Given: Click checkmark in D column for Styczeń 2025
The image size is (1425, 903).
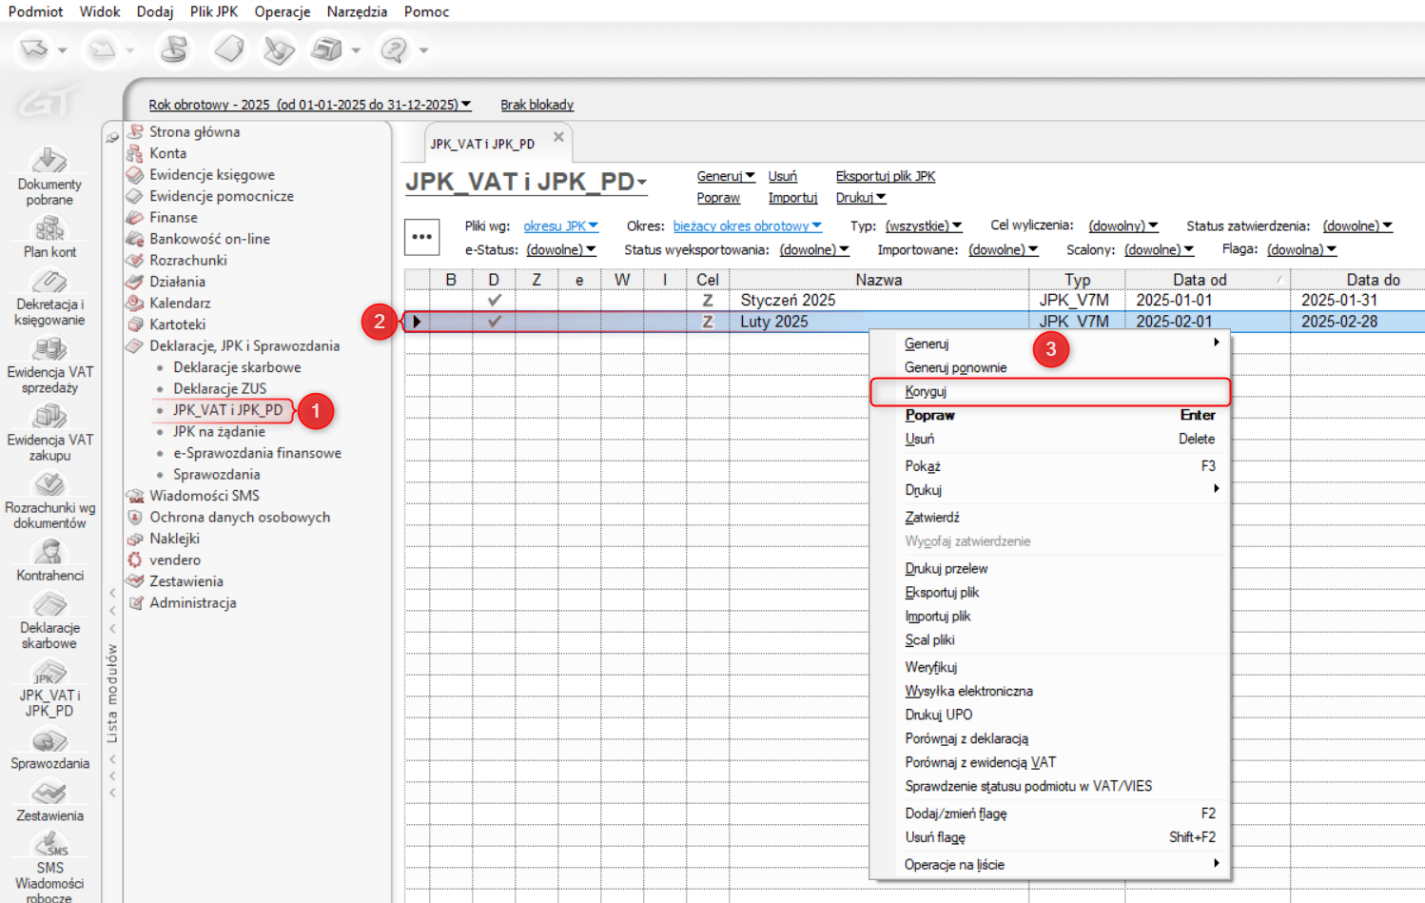Looking at the screenshot, I should coord(494,300).
